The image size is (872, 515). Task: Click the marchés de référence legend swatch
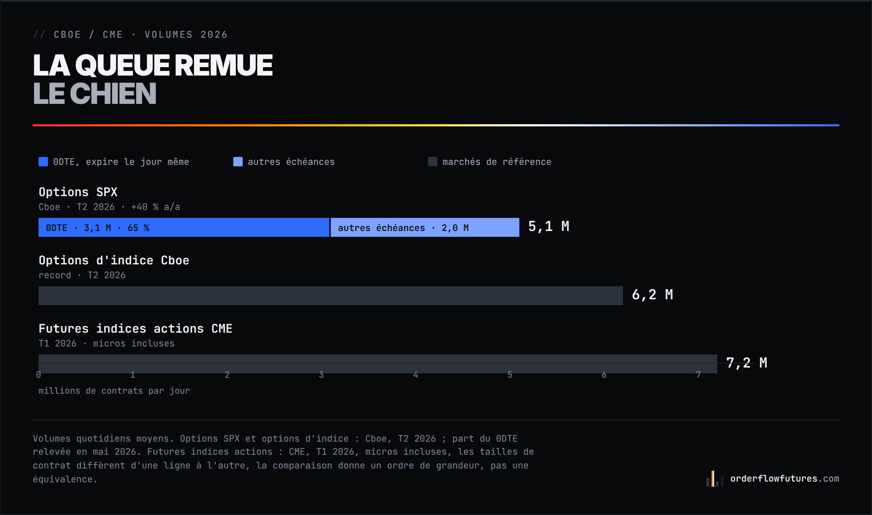coord(433,162)
